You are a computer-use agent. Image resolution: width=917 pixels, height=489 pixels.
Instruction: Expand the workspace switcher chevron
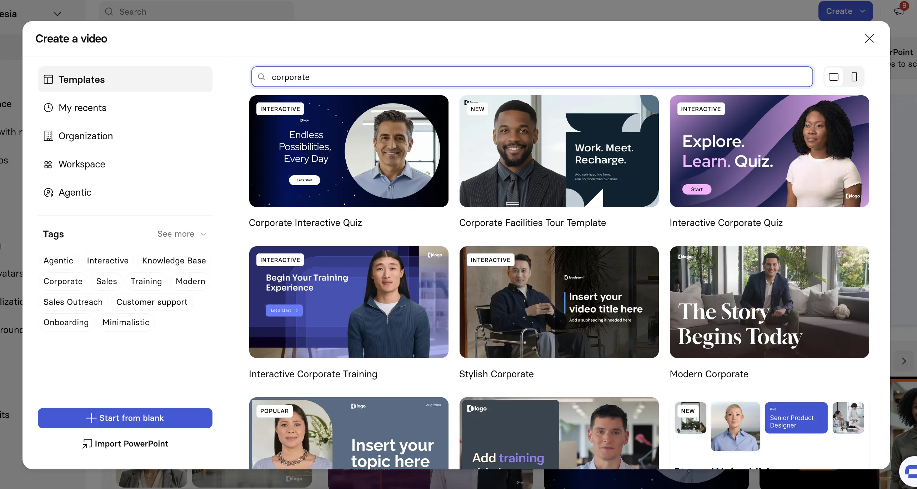(57, 14)
